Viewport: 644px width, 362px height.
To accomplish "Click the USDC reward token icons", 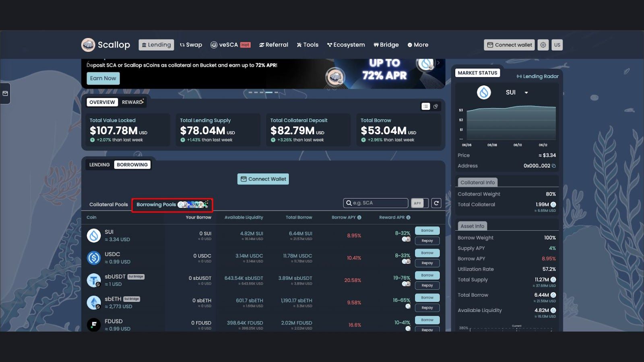I will click(x=406, y=261).
